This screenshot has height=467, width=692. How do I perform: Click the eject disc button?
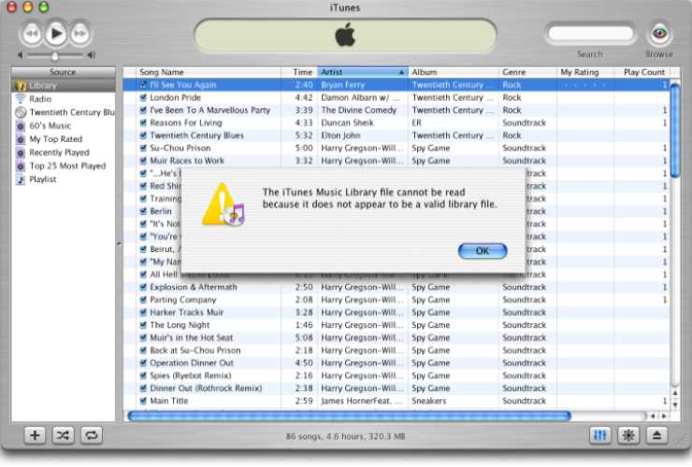[656, 435]
